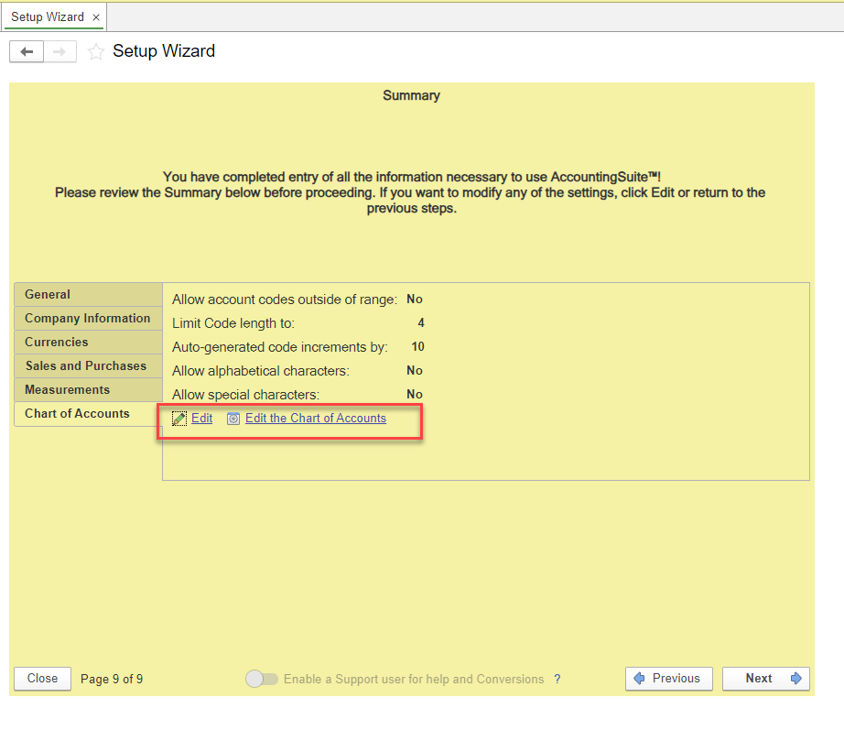Enable Support user toggle switch

click(262, 679)
